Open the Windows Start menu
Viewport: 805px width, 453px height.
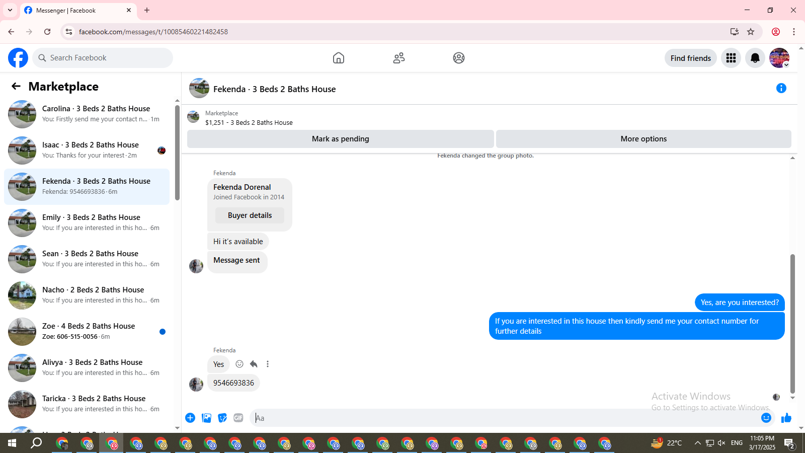click(x=12, y=443)
